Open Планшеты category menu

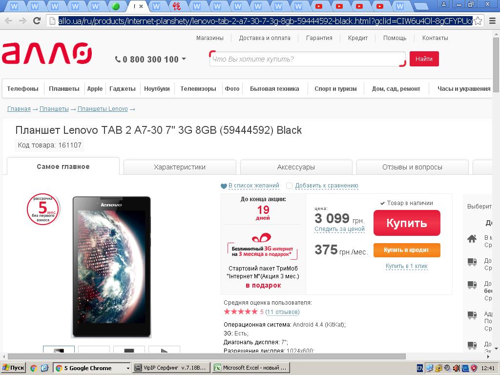click(x=64, y=89)
